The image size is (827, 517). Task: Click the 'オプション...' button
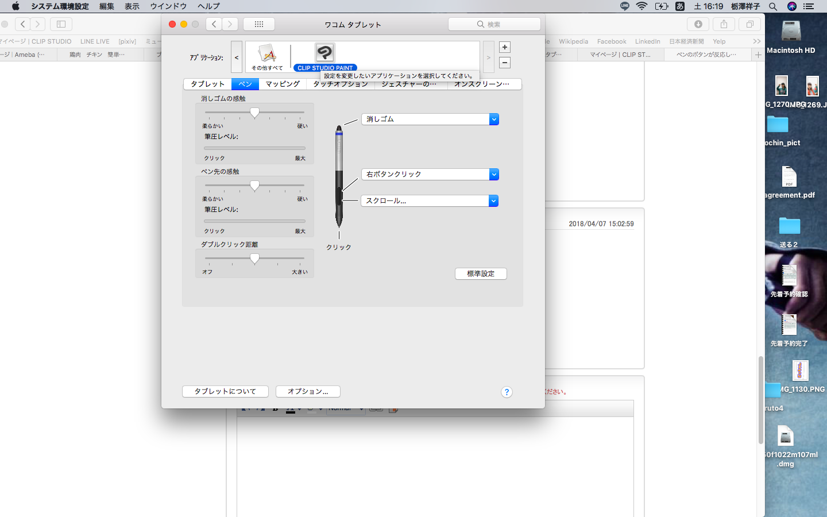click(x=308, y=391)
